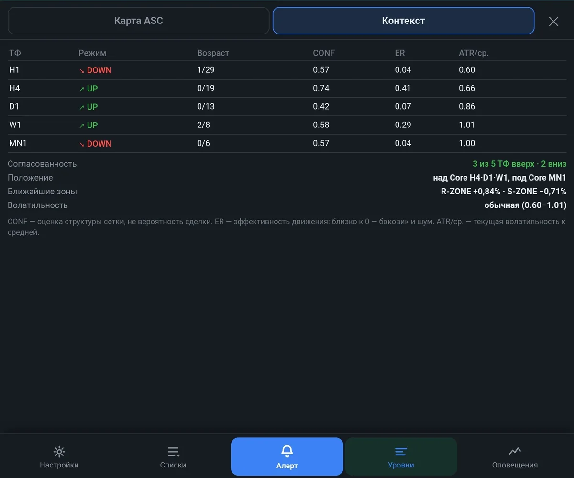Click the 'над Core H4·D1·W1, под Core MN1' value
574x478 pixels.
click(500, 178)
